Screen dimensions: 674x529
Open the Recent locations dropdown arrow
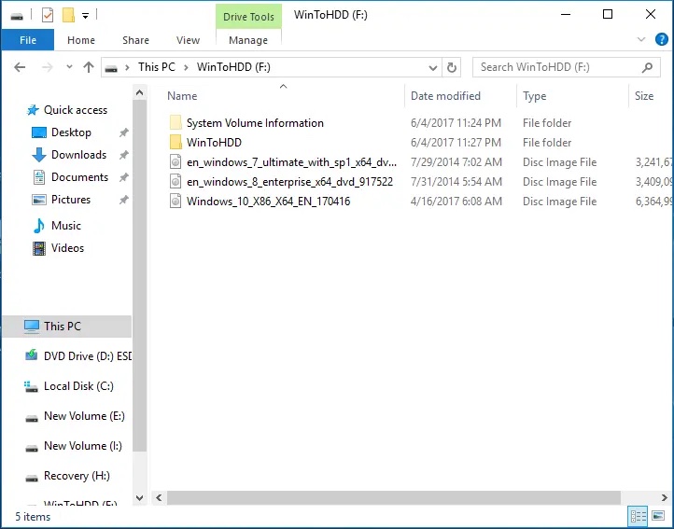69,67
